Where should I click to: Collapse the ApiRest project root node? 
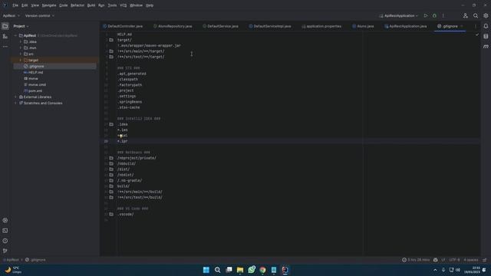15,36
